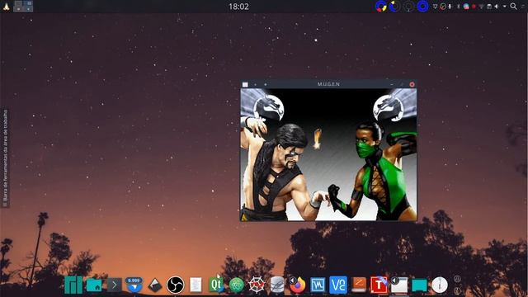This screenshot has width=528, height=297.
Task: Show the desktop via teal monitor icon
Action: click(x=419, y=285)
